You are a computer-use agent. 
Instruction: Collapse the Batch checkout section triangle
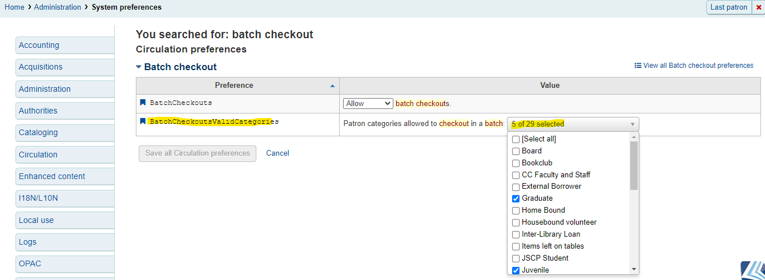click(x=139, y=67)
